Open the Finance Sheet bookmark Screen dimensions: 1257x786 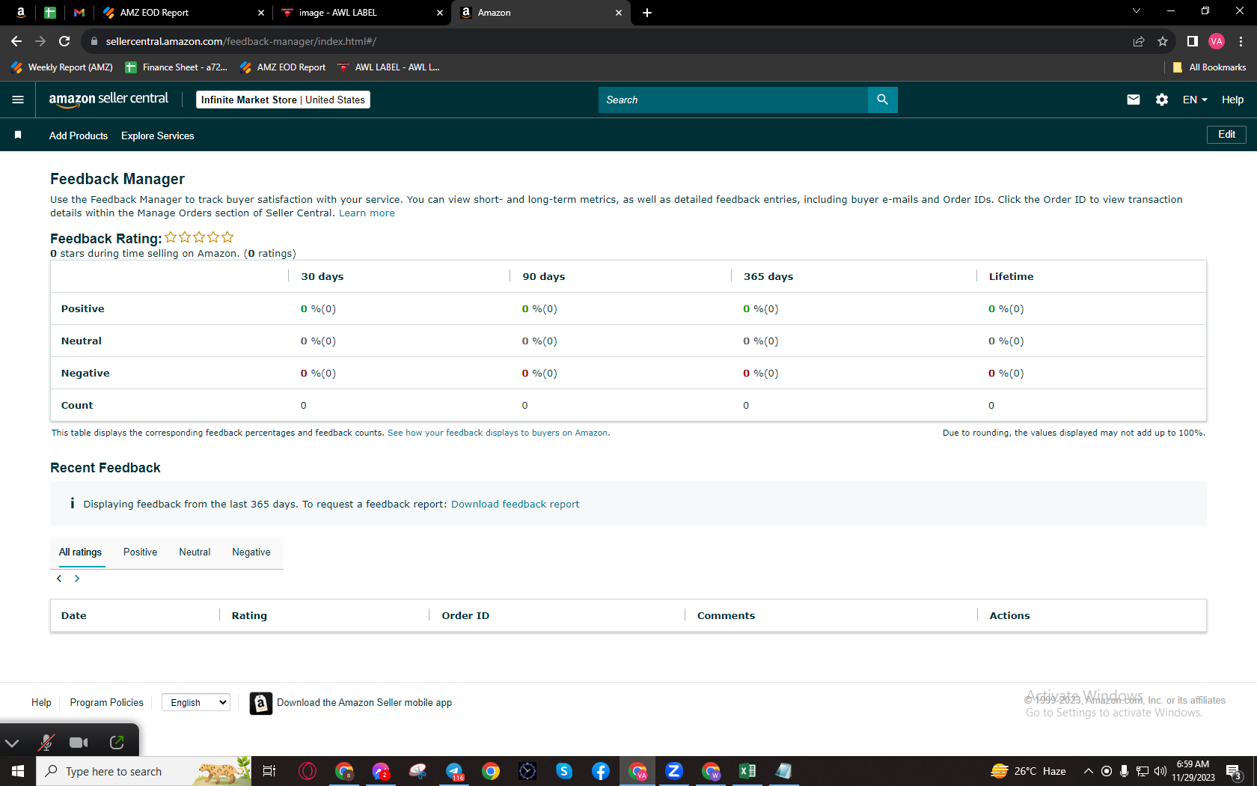coord(177,67)
